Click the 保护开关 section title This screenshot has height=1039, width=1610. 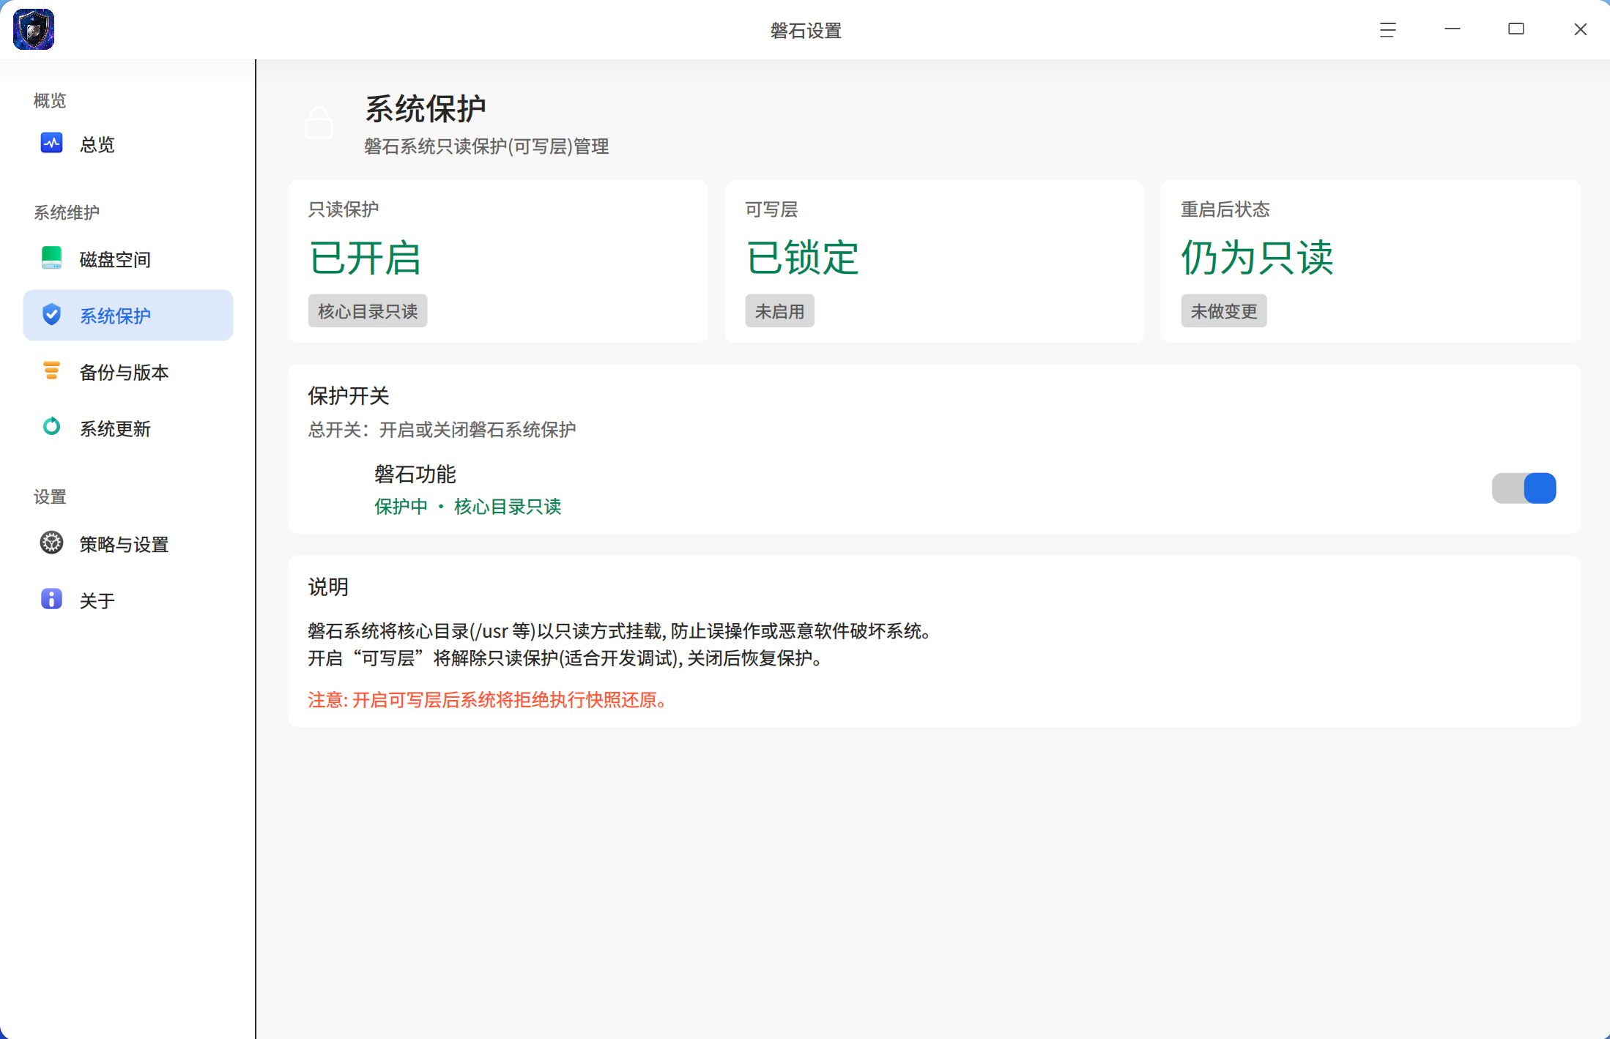point(349,395)
